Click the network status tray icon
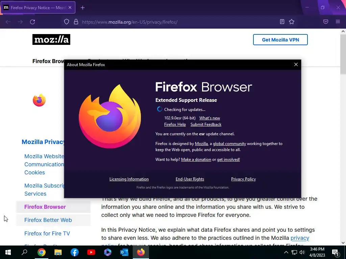This screenshot has height=259, width=346. (x=294, y=252)
